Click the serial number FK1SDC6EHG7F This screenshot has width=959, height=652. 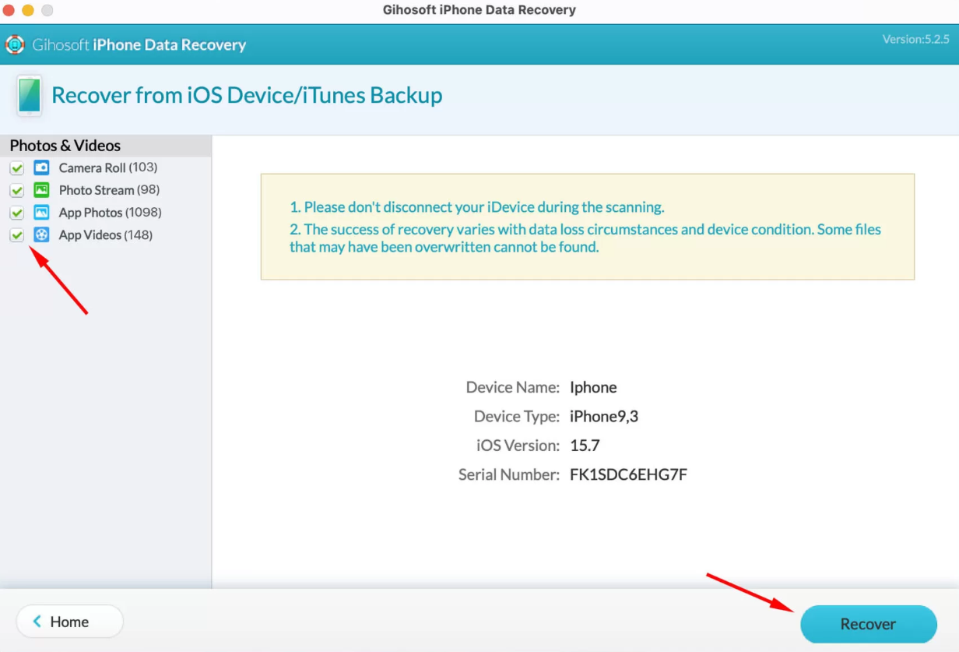click(628, 474)
